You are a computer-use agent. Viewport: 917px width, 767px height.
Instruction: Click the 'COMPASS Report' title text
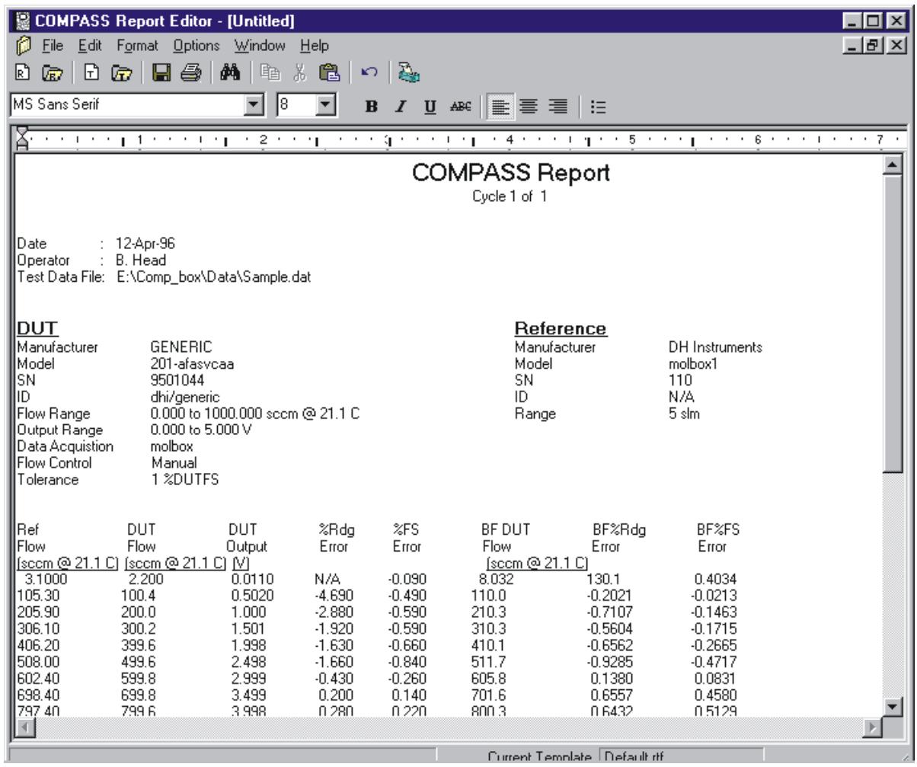tap(510, 174)
